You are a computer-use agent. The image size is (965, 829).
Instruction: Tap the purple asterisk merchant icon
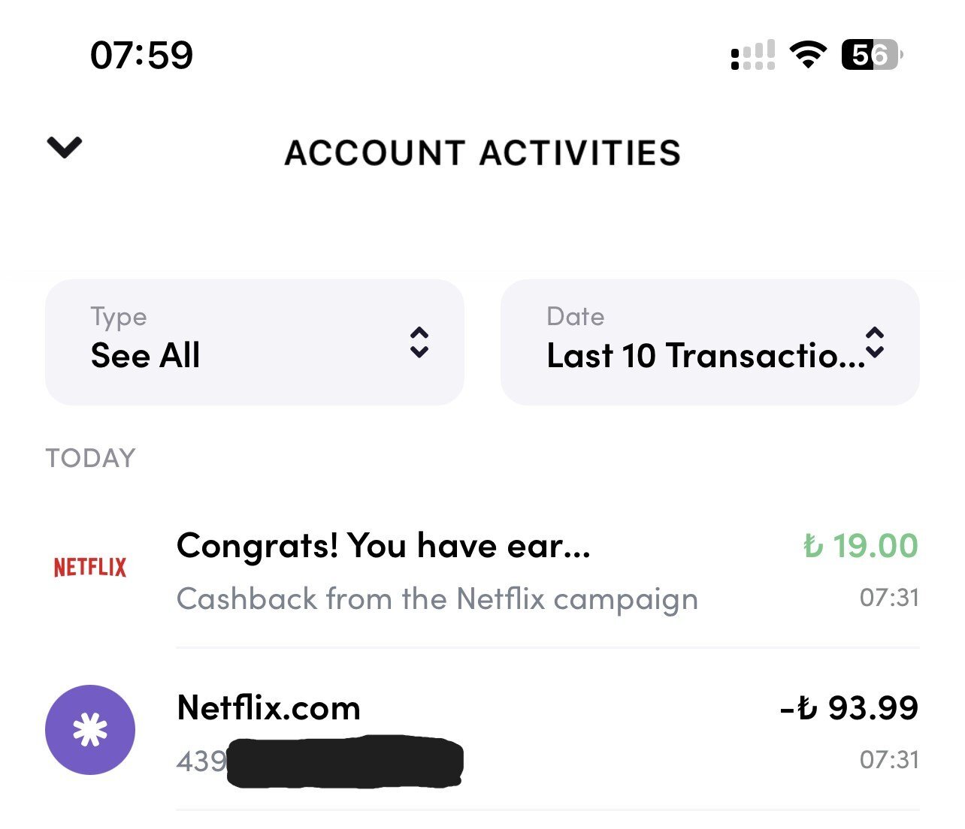tap(90, 730)
